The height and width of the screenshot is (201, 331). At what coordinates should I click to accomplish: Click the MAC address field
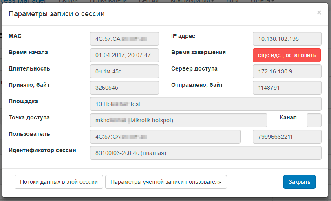pyautogui.click(x=124, y=39)
